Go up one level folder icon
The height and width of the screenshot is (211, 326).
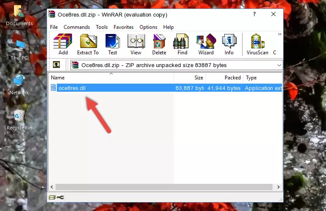click(x=56, y=65)
